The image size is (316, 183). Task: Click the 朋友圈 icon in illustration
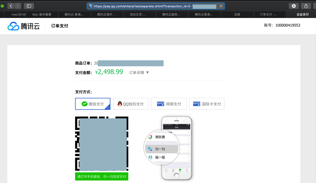(150, 137)
